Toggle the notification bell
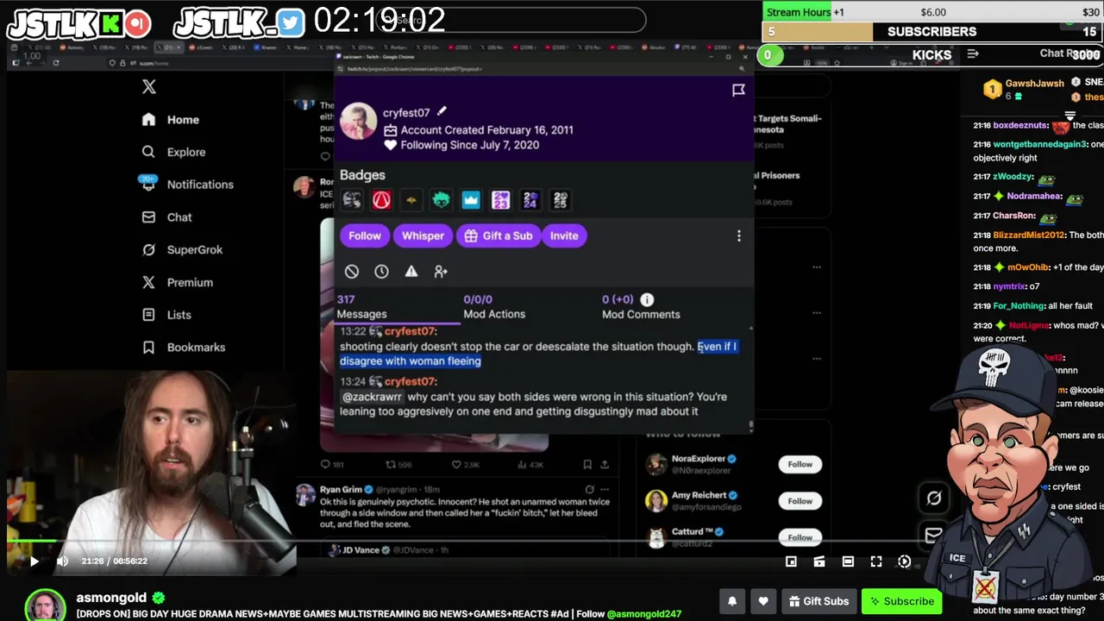This screenshot has width=1104, height=621. click(x=732, y=601)
